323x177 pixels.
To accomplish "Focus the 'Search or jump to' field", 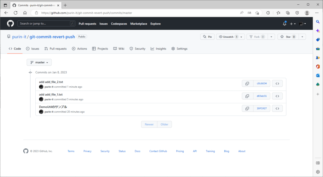I will click(44, 24).
